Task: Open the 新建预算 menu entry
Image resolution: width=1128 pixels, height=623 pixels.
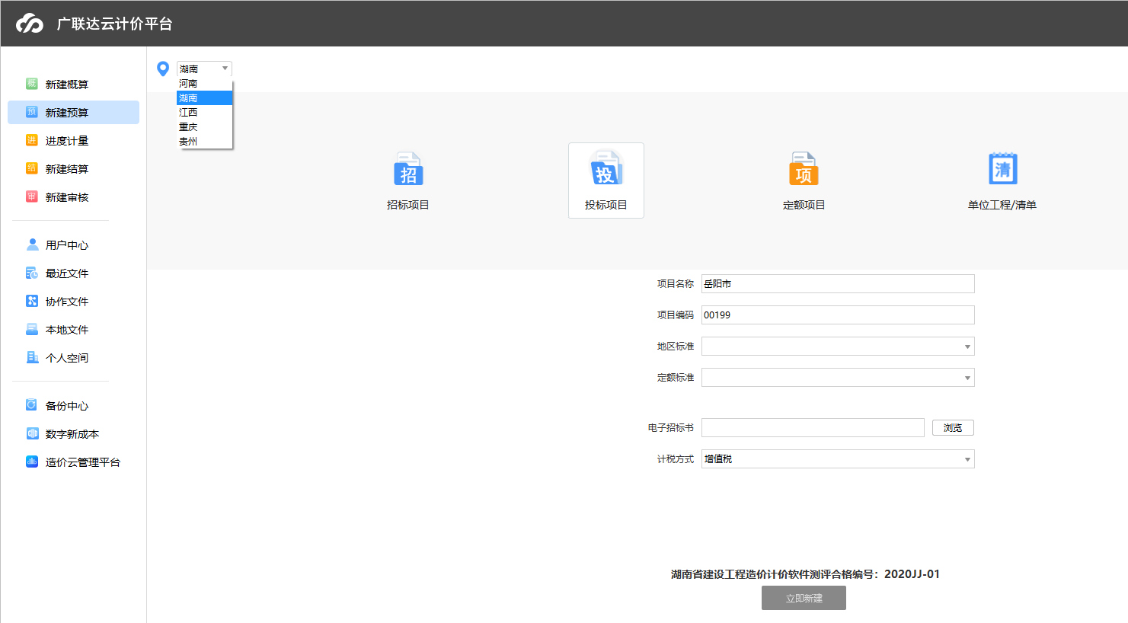Action: [x=67, y=113]
